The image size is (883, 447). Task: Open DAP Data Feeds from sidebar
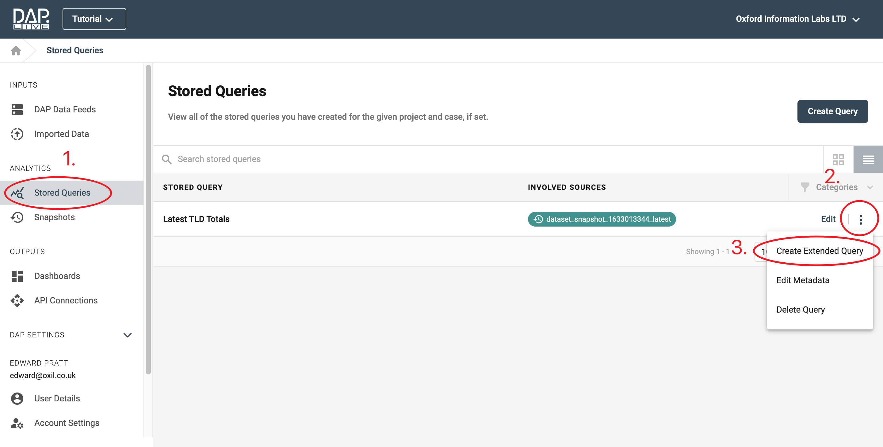(x=65, y=109)
